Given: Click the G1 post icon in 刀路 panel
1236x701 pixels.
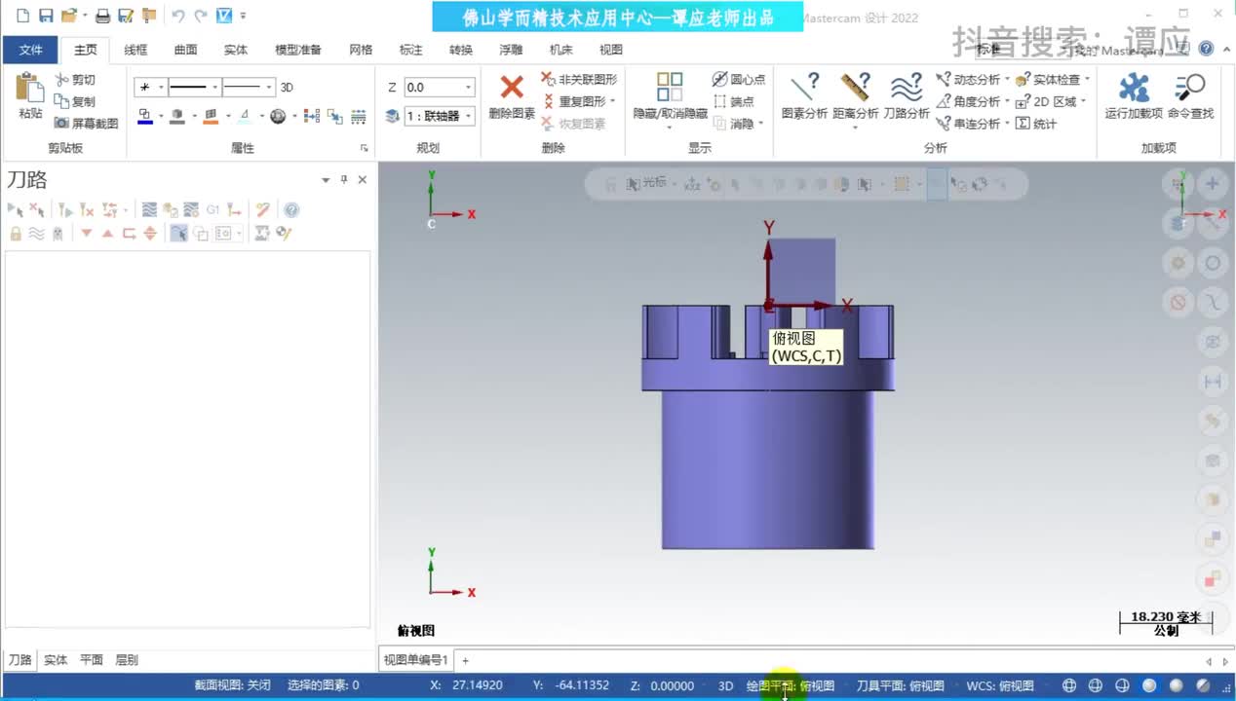Looking at the screenshot, I should coord(213,209).
